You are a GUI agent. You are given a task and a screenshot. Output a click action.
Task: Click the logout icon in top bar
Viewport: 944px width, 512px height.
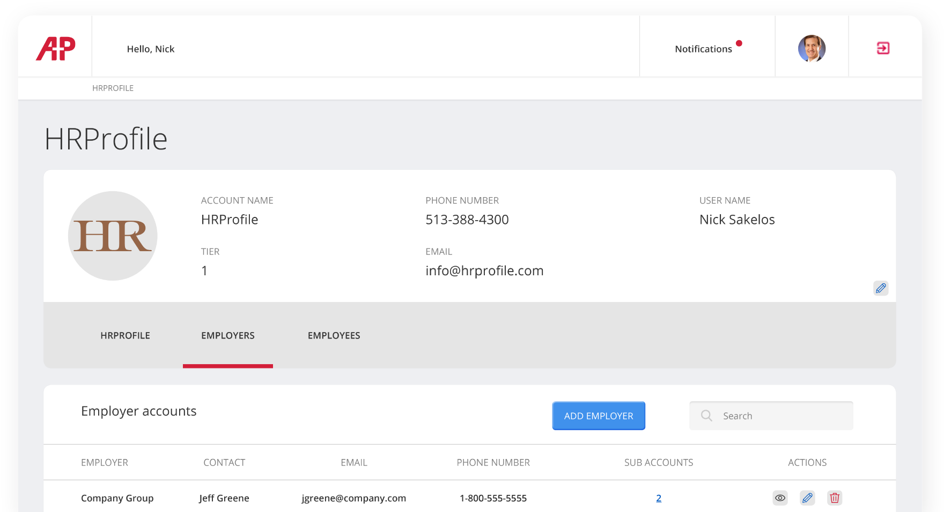pos(883,48)
